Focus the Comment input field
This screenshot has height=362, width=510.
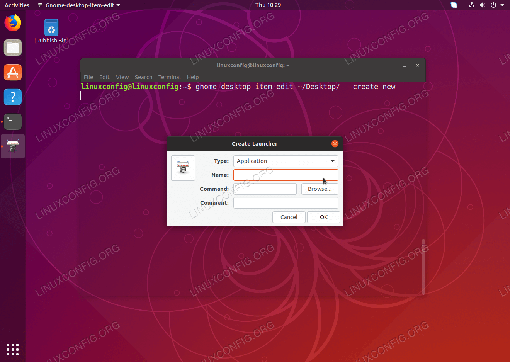(x=286, y=203)
